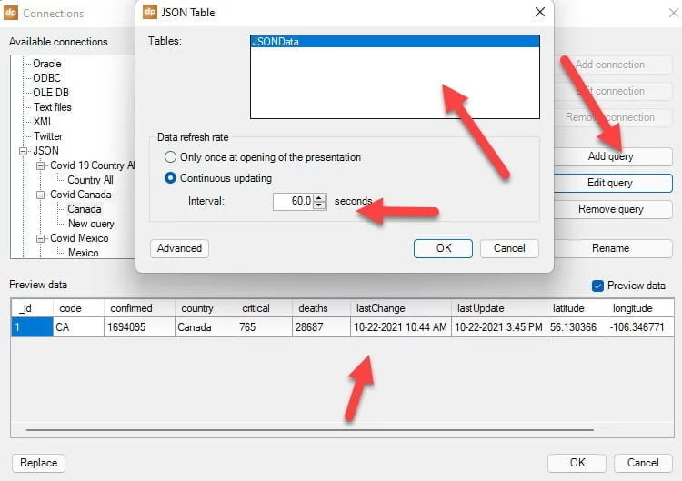Select Text files connection type

[x=52, y=107]
